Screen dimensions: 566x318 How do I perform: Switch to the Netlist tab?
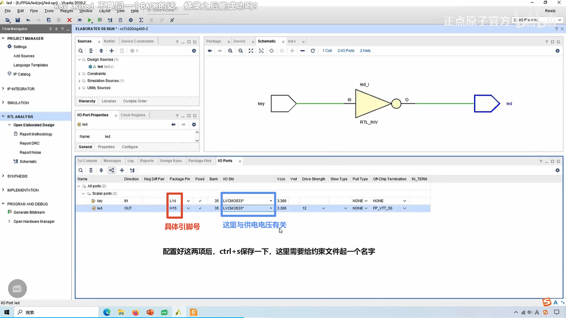click(109, 41)
